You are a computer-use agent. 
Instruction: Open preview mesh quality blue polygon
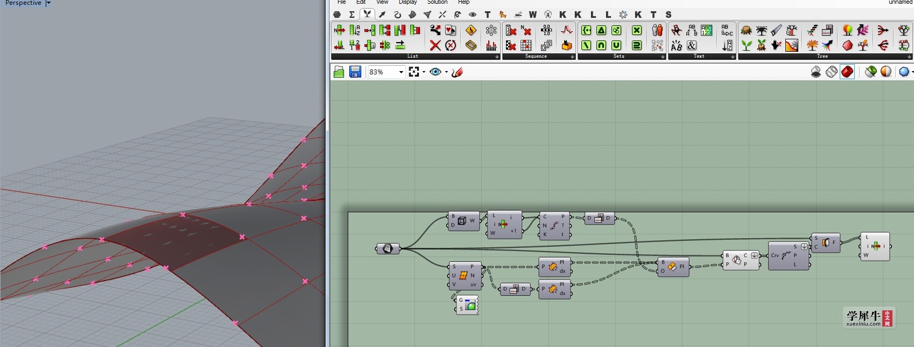904,72
